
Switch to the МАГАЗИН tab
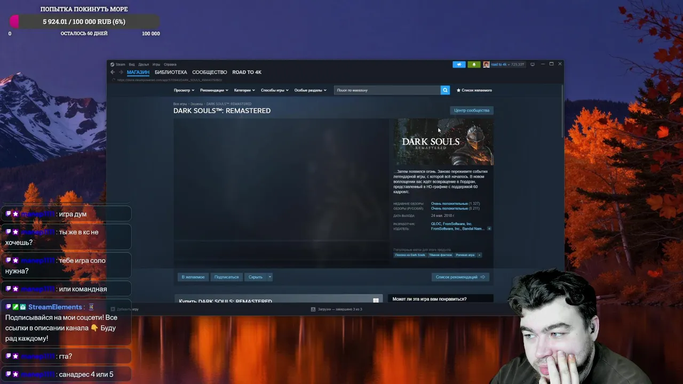coord(138,72)
